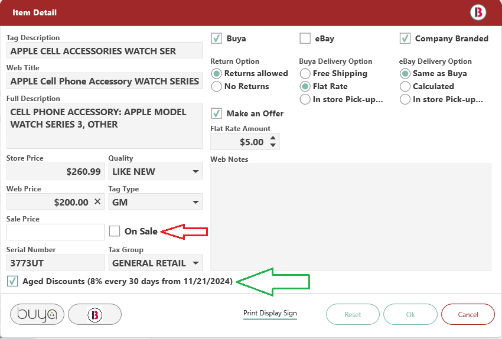Decrease Flat Rate Amount with down arrow

click(x=273, y=145)
